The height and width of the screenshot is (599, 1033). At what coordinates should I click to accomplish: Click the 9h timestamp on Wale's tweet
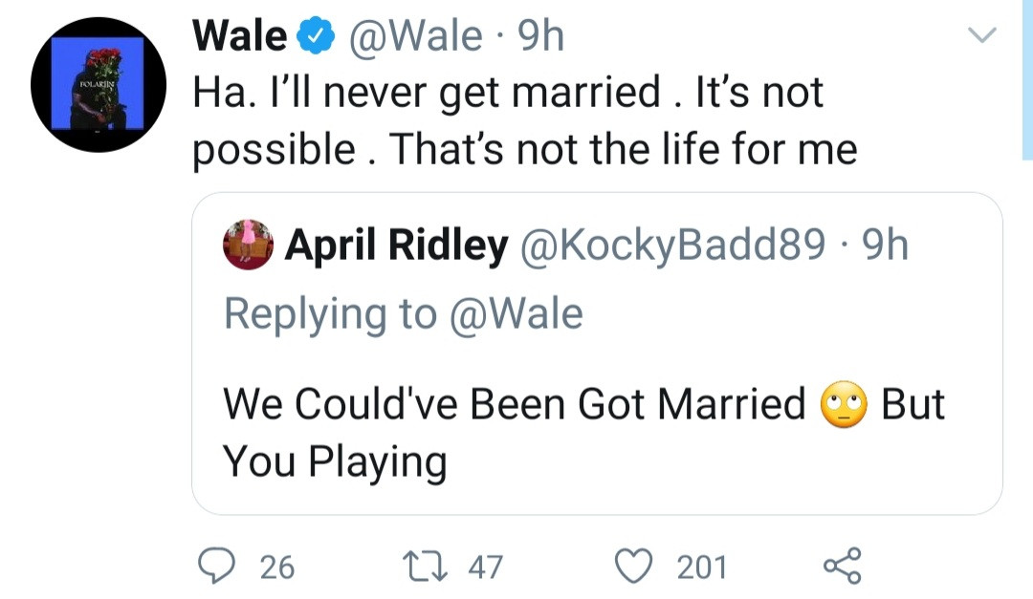pos(540,37)
